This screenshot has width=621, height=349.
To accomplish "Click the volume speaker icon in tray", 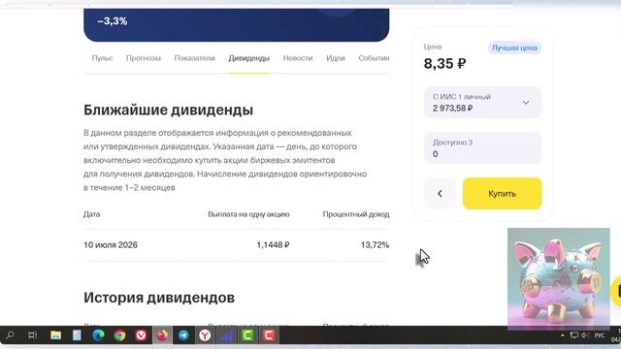I will point(584,335).
